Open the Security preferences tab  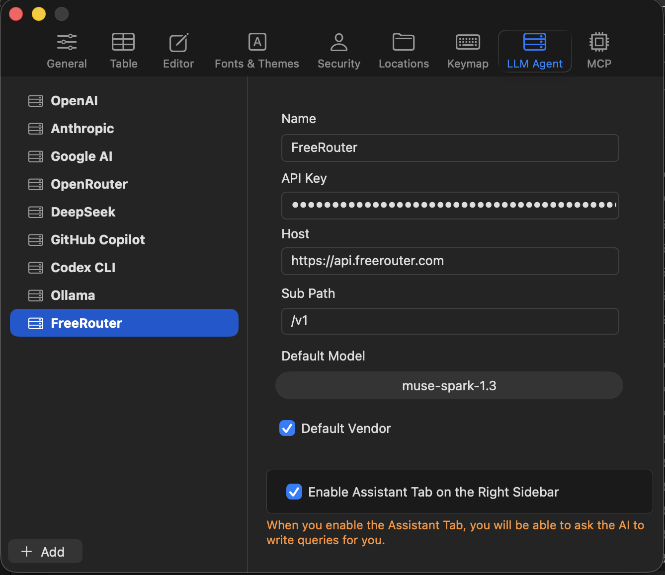point(339,51)
